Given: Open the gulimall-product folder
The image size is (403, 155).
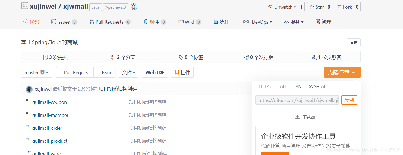Looking at the screenshot, I should click(x=50, y=141).
